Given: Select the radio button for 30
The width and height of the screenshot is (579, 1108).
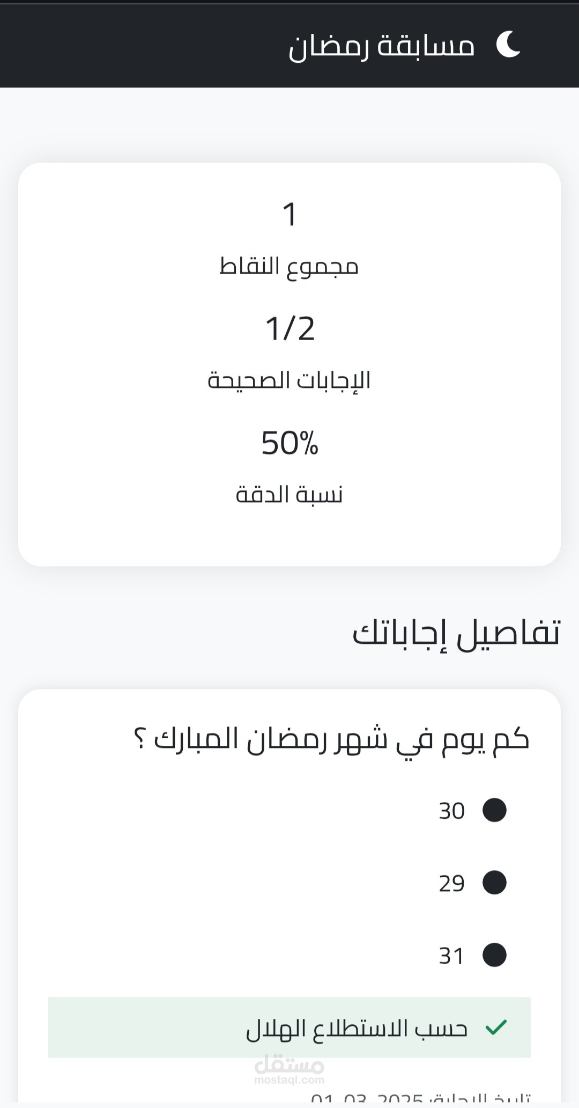Looking at the screenshot, I should click(494, 810).
